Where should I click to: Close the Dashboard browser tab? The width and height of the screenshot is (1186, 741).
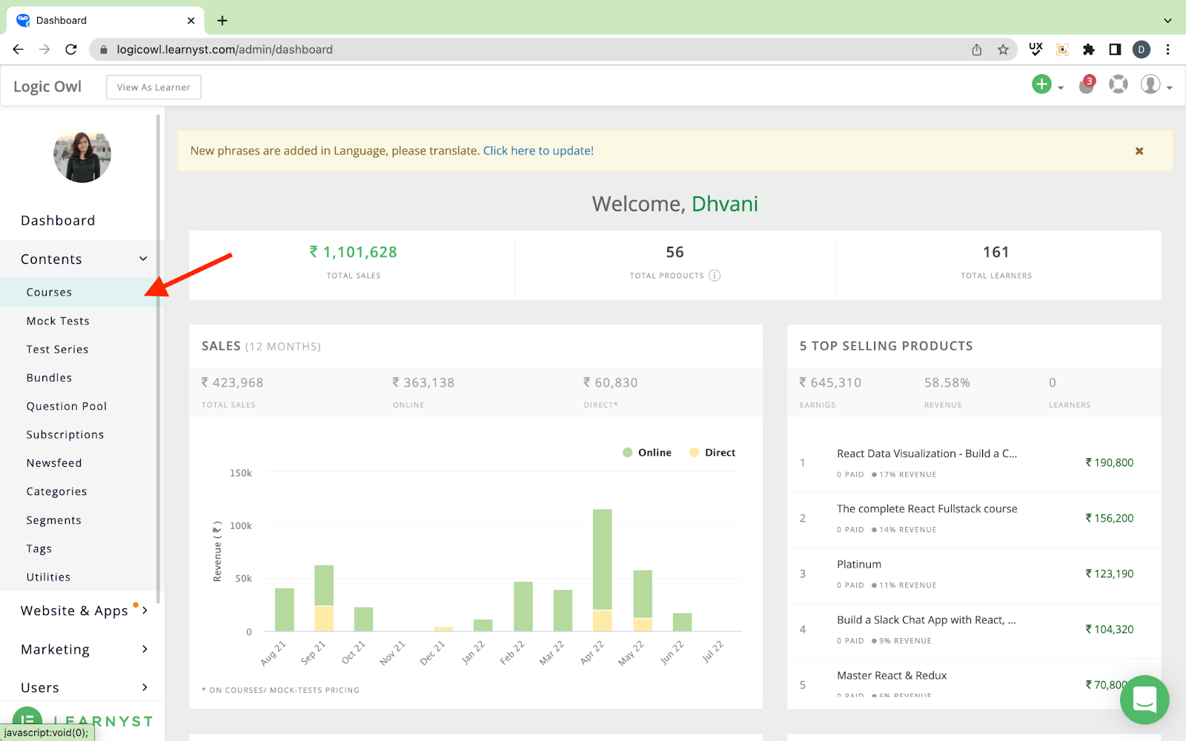click(191, 21)
